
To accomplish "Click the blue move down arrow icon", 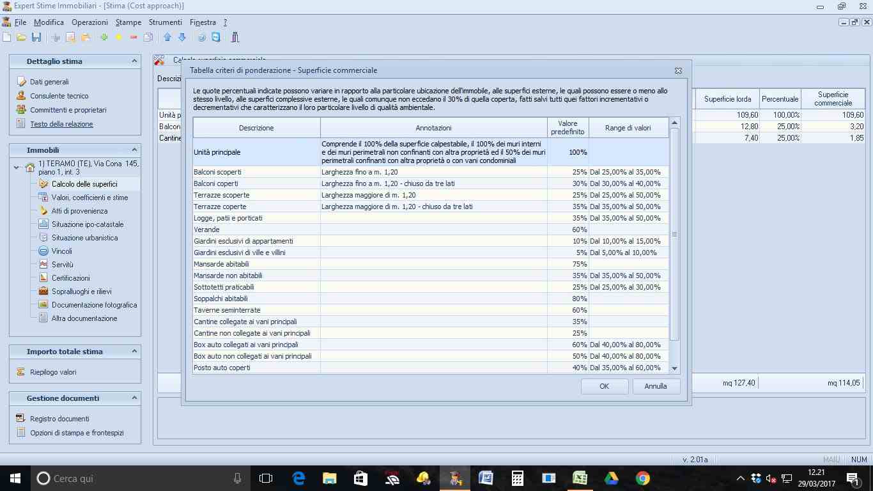I will coord(182,38).
